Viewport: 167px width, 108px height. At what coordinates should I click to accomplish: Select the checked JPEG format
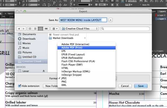point(86,78)
